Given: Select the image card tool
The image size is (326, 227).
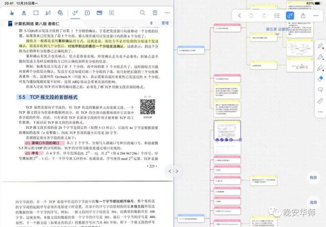Looking at the screenshot, I should point(99,13).
